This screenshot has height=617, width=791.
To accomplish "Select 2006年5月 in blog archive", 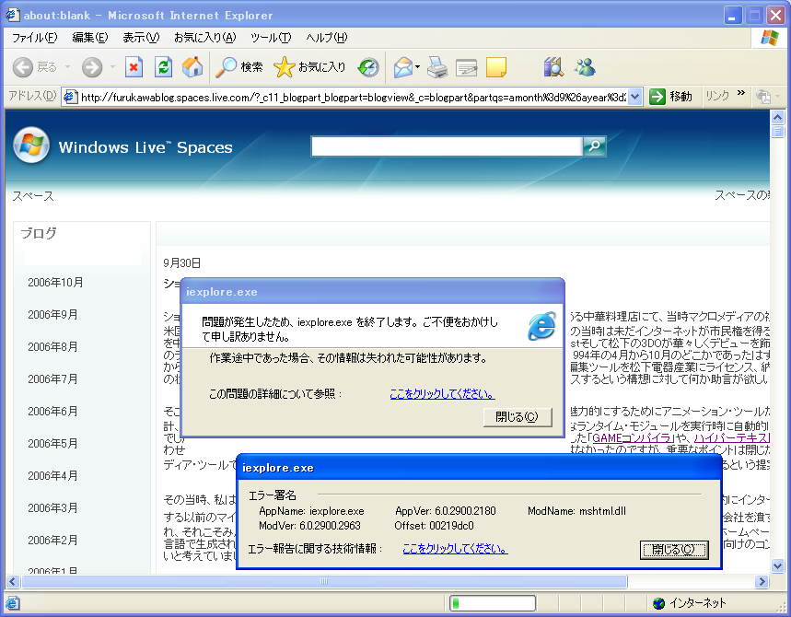I will pyautogui.click(x=53, y=444).
